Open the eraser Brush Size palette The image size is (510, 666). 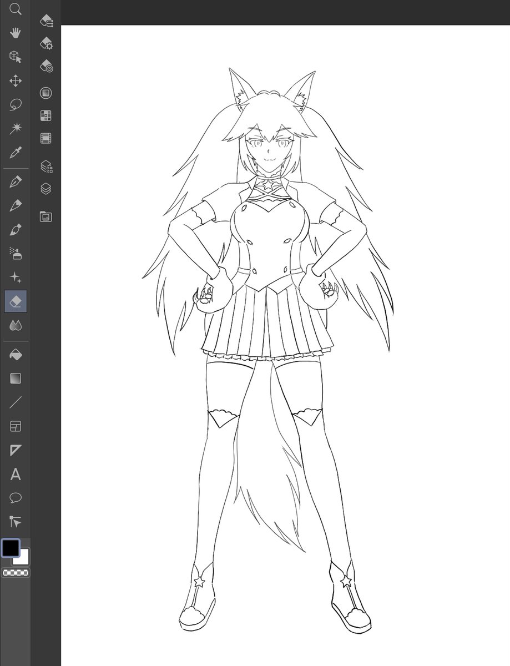tap(46, 67)
